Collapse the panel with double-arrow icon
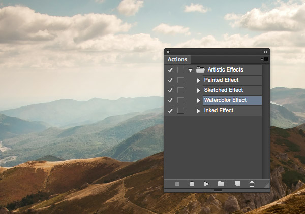 coord(265,52)
